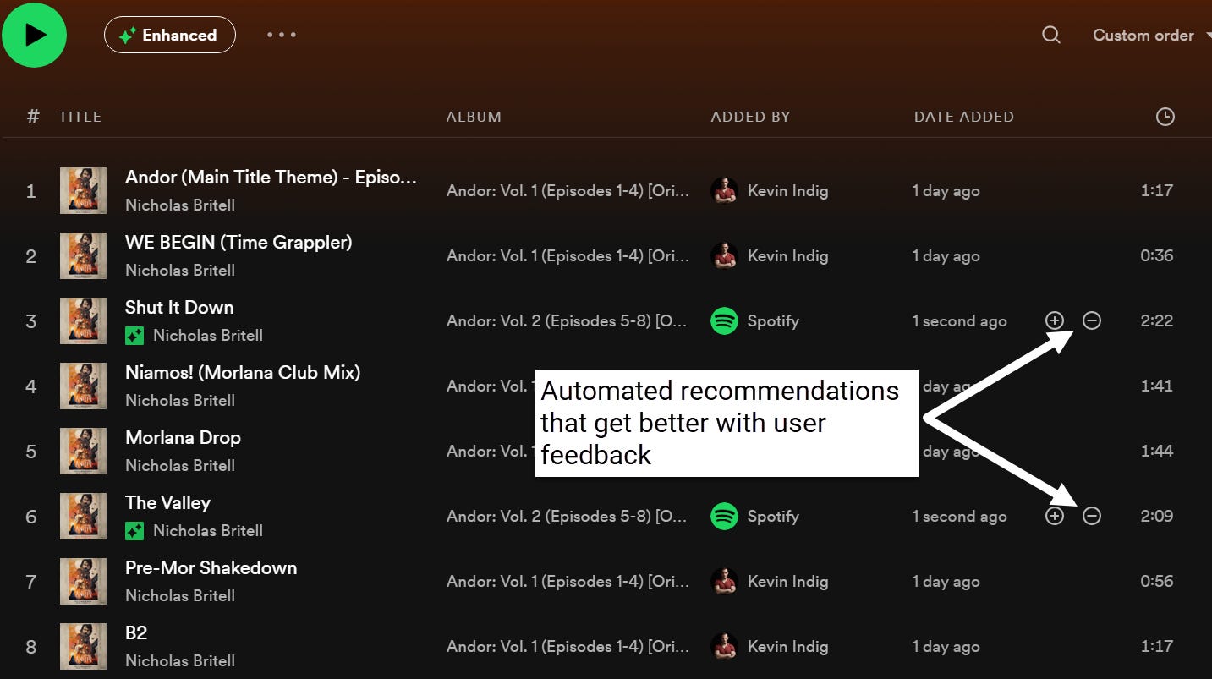Click the enhanced sparkle badge under The Valley
This screenshot has height=679, width=1212.
(134, 531)
